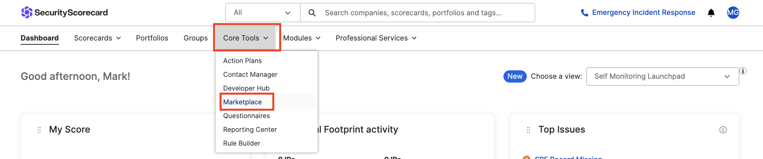Viewport: 763px width, 159px height.
Task: Click the Emergency Incident Response link
Action: coord(643,13)
